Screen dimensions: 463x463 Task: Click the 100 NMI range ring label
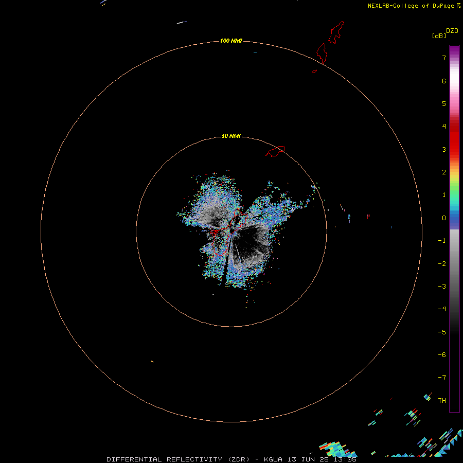tap(231, 41)
